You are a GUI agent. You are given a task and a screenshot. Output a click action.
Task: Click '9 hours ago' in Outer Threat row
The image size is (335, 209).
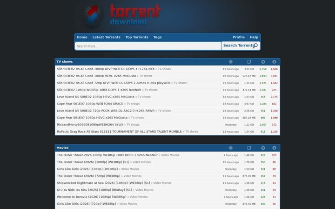[x=231, y=155]
